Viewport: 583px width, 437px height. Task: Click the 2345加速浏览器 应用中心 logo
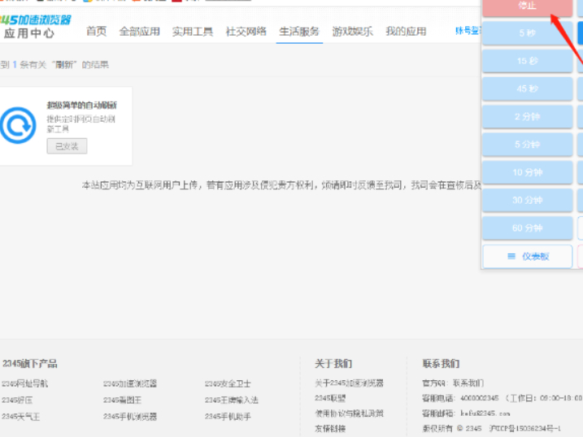pos(35,27)
